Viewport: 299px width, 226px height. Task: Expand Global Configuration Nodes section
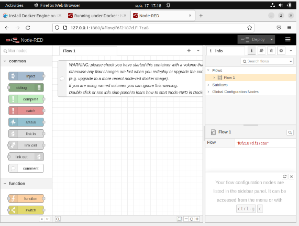(208, 92)
